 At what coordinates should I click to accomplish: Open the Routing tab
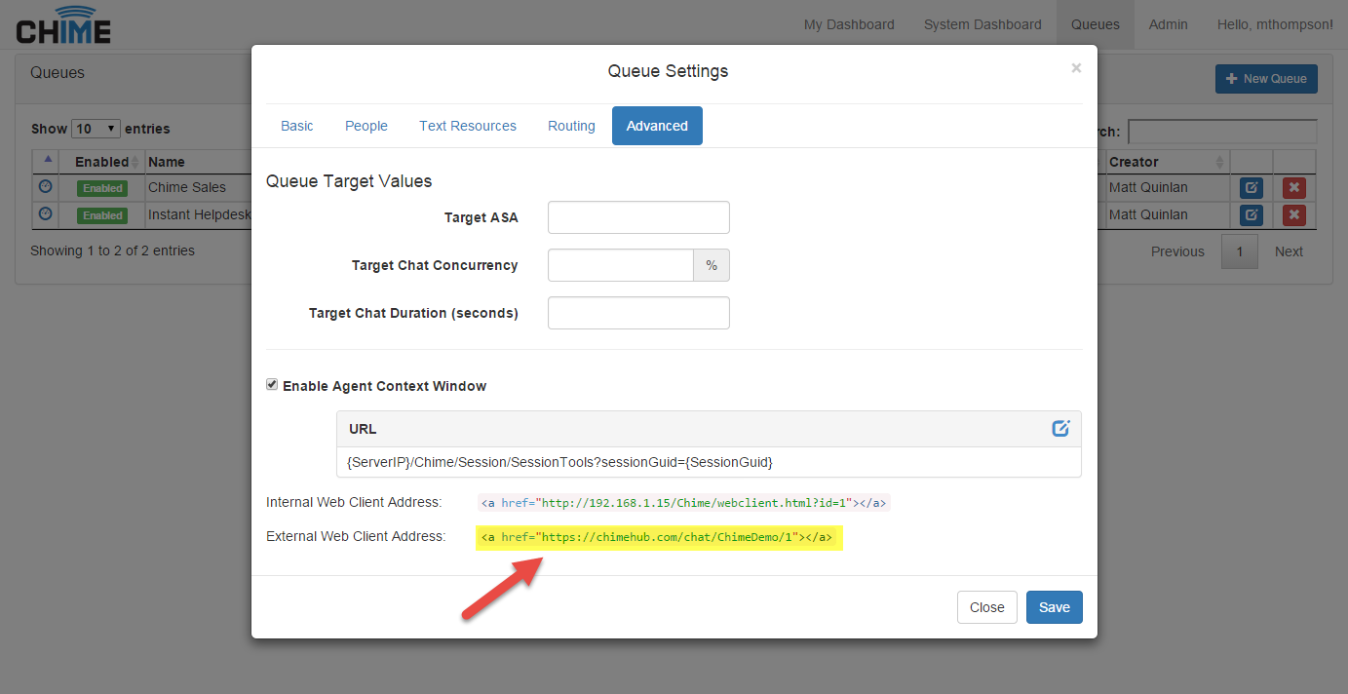click(x=571, y=126)
